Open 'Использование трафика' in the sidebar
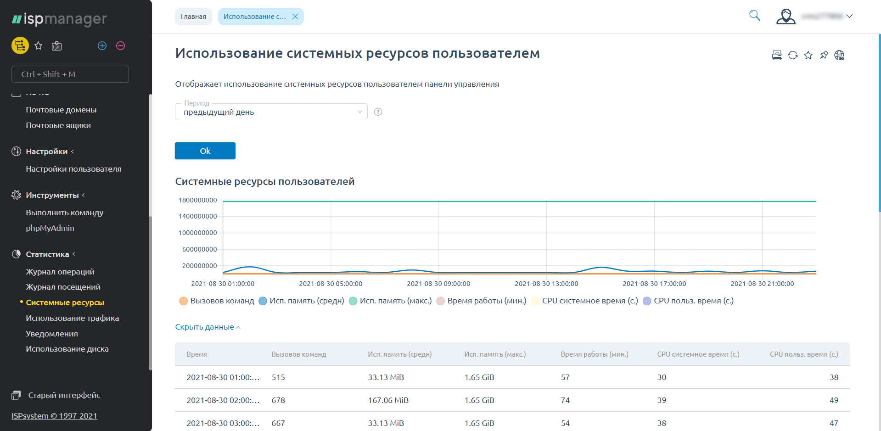The image size is (881, 431). (x=72, y=318)
